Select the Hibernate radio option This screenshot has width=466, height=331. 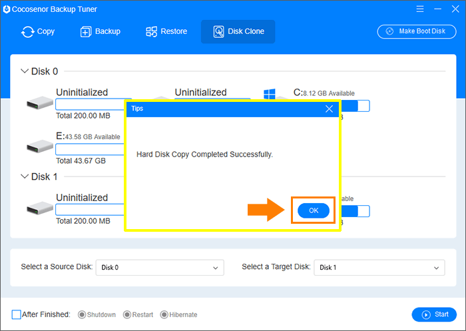(x=164, y=314)
